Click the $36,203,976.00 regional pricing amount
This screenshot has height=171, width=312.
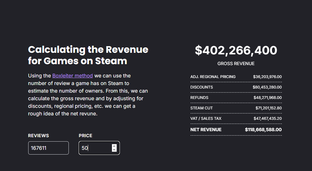click(x=267, y=76)
